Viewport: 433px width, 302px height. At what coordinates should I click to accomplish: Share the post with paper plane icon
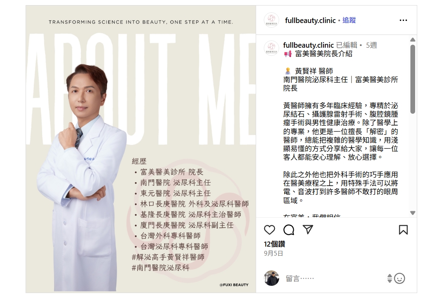pyautogui.click(x=308, y=230)
